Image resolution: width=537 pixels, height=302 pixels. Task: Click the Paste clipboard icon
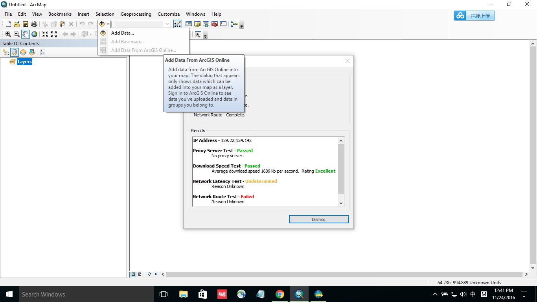click(x=63, y=24)
